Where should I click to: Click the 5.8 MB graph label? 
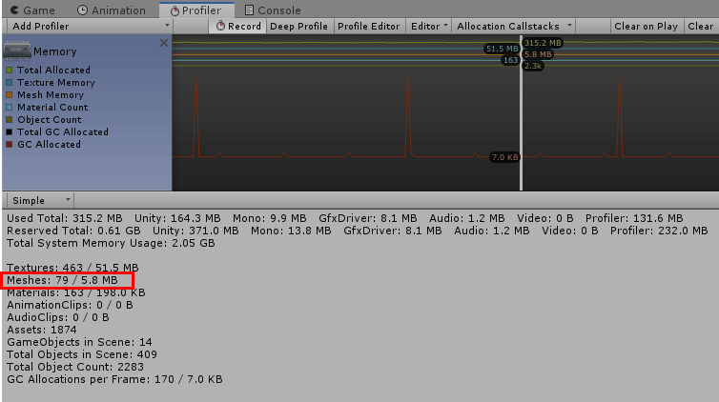[538, 54]
